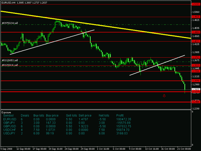The image size is (201, 151).
Task: Click the 1.3529 red price label
Action: [196, 65]
